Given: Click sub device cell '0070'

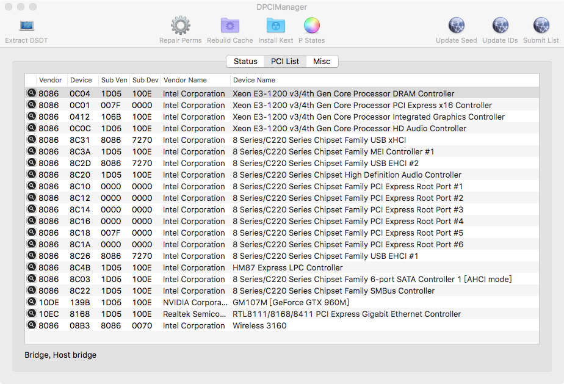Looking at the screenshot, I should point(142,326).
